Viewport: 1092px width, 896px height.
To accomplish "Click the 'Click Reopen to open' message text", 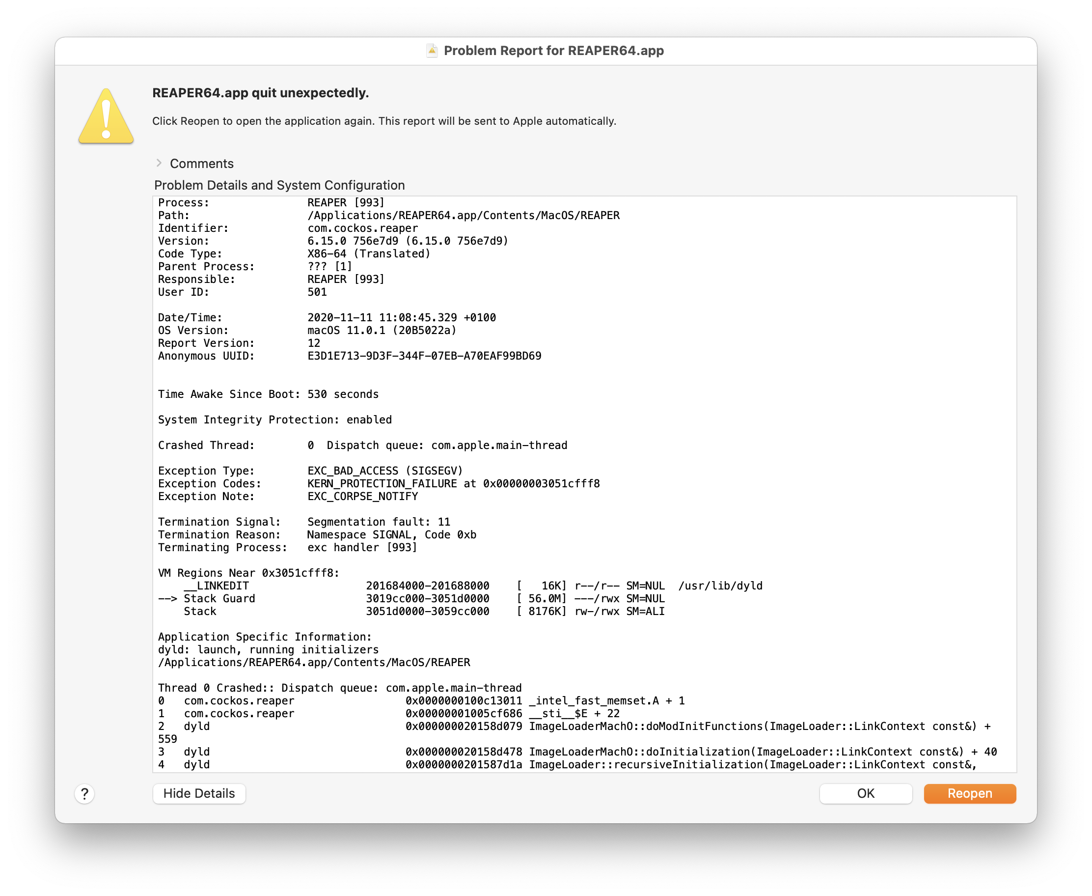I will pos(384,121).
